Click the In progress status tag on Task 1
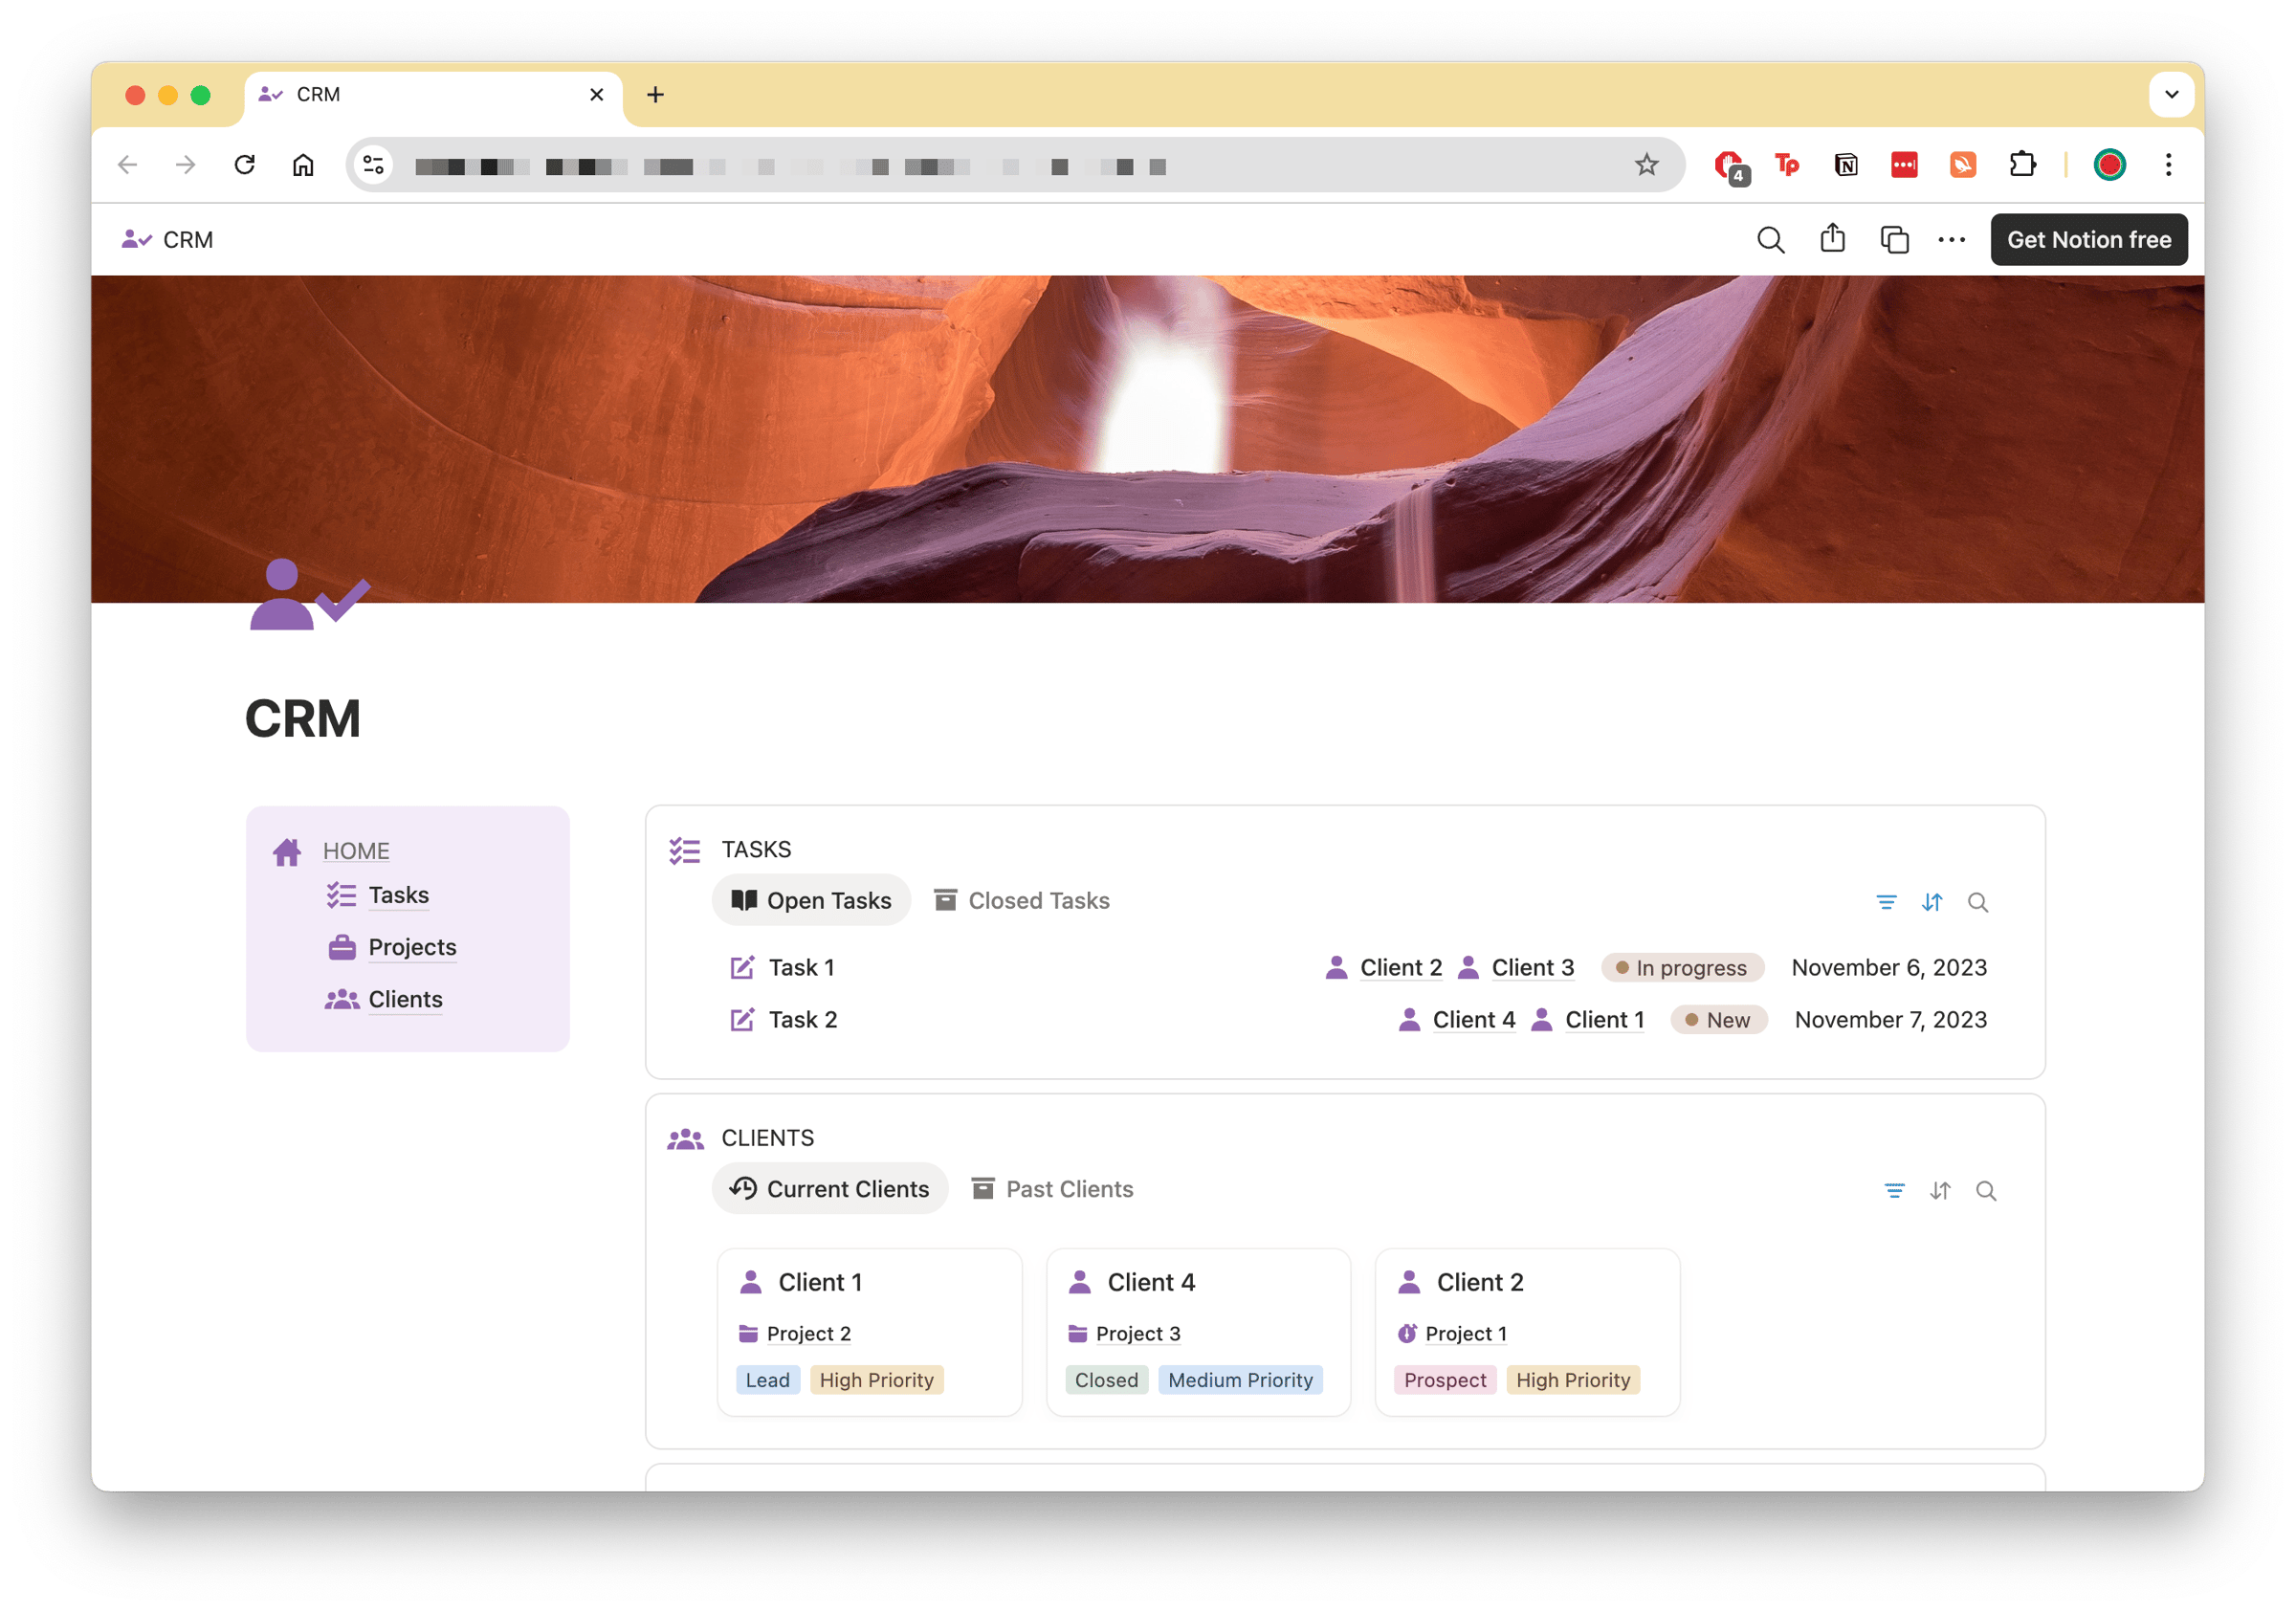2296x1612 pixels. click(1682, 967)
